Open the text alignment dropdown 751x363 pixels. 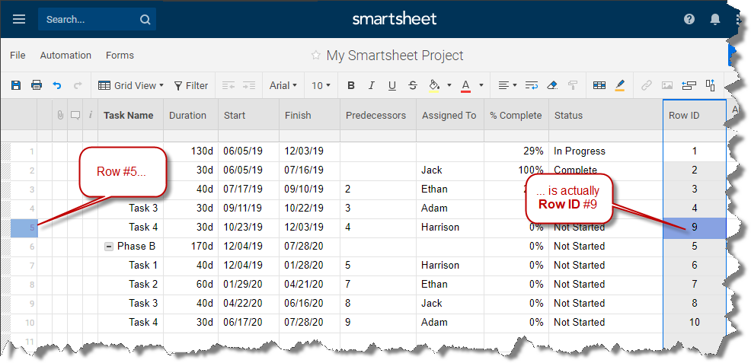(x=507, y=85)
